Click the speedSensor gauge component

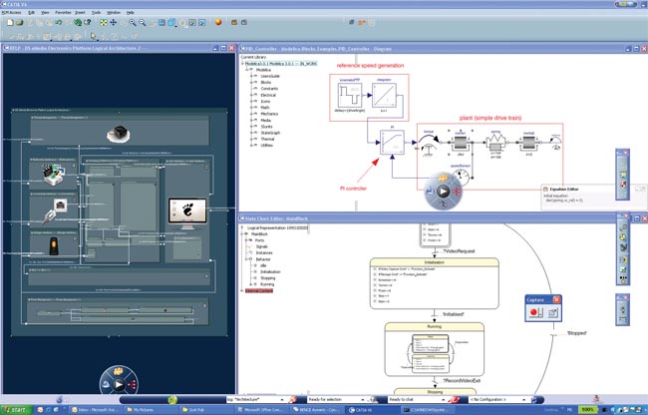[x=461, y=177]
